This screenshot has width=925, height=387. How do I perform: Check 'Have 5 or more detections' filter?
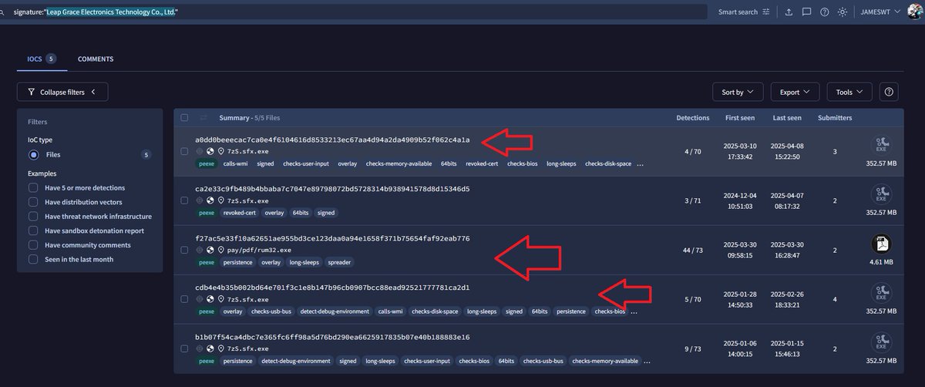point(33,187)
